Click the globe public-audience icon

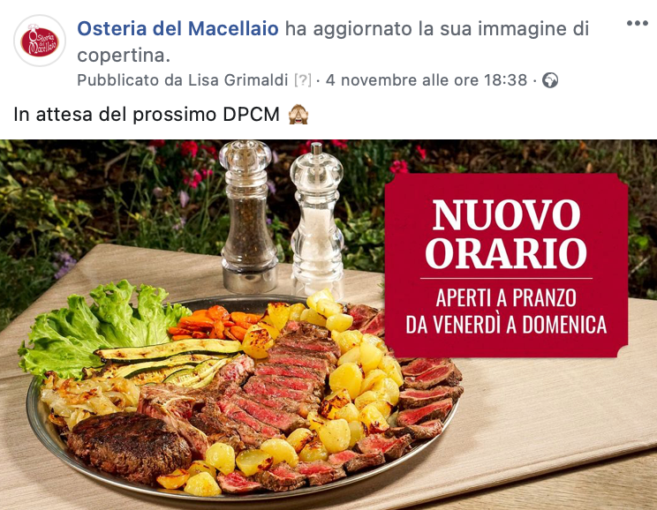[550, 80]
